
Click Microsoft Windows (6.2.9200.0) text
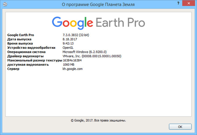point(85,52)
